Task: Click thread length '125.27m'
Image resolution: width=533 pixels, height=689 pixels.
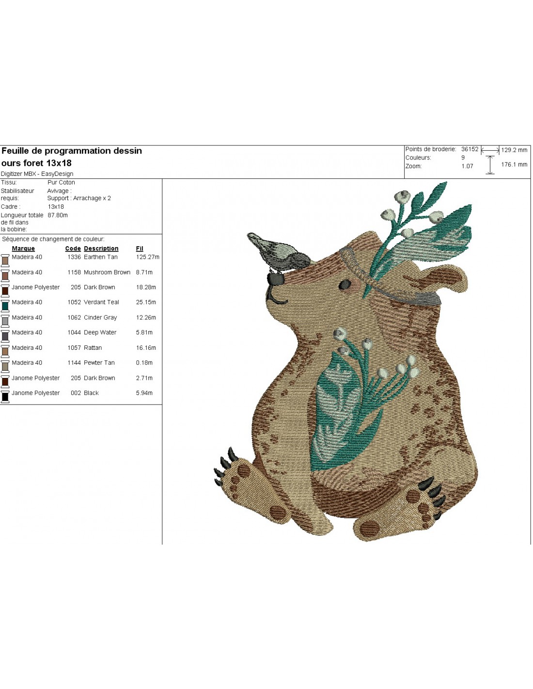Action: coord(148,257)
